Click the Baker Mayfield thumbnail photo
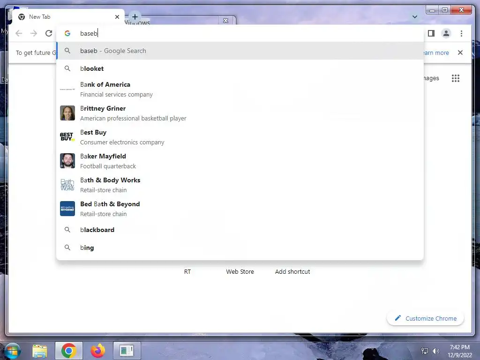 click(67, 161)
